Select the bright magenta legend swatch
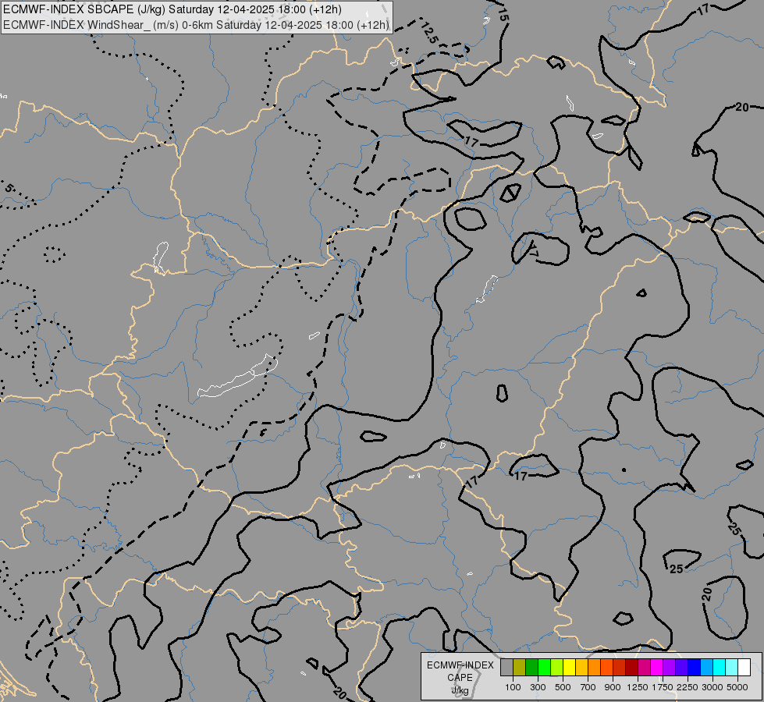Viewport: 764px width, 702px height. coord(656,667)
